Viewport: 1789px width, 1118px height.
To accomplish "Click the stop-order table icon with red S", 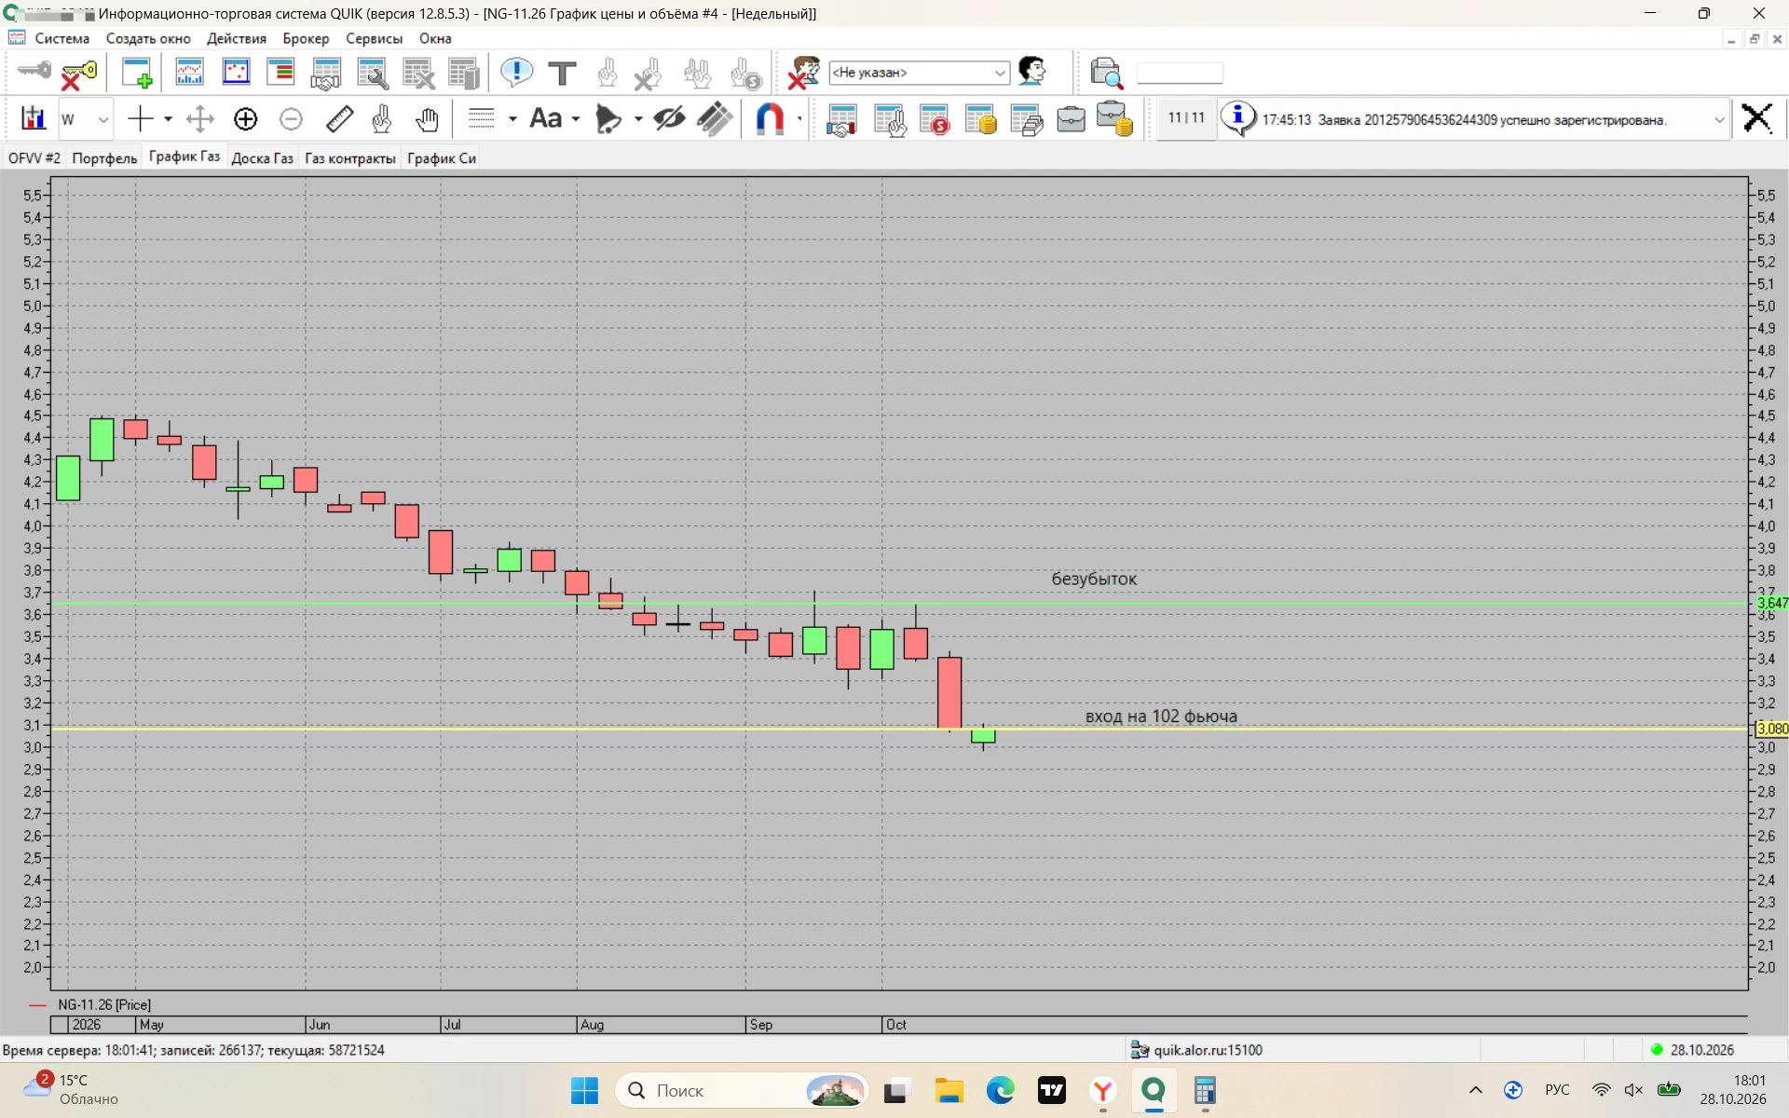I will (934, 120).
